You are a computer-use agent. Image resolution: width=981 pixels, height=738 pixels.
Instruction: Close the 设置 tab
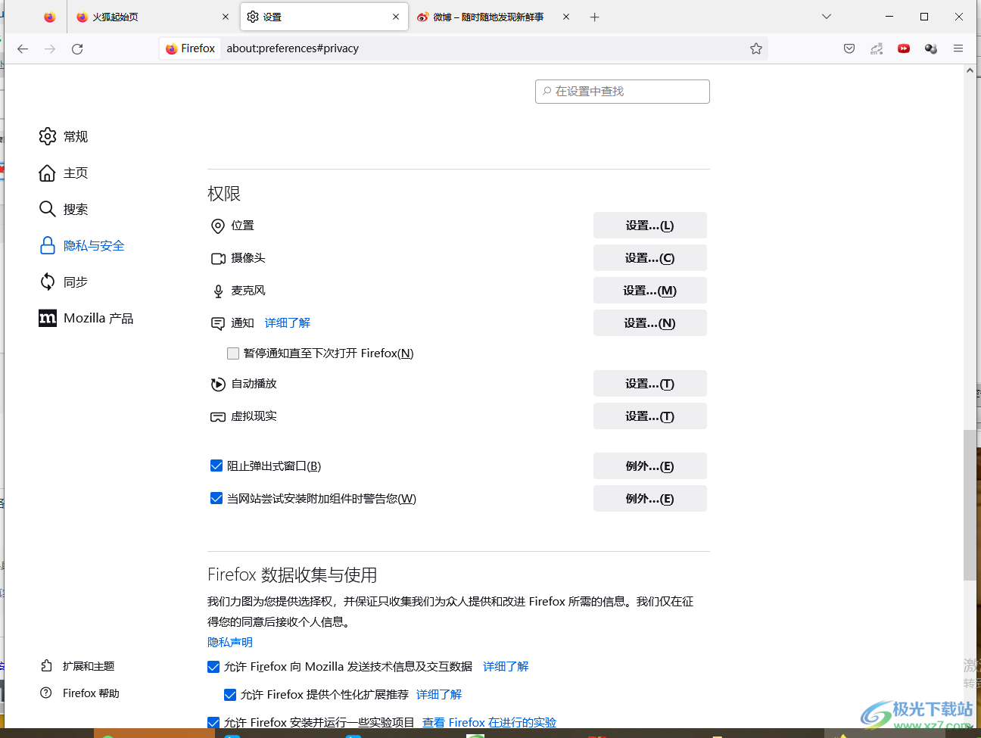pyautogui.click(x=396, y=17)
